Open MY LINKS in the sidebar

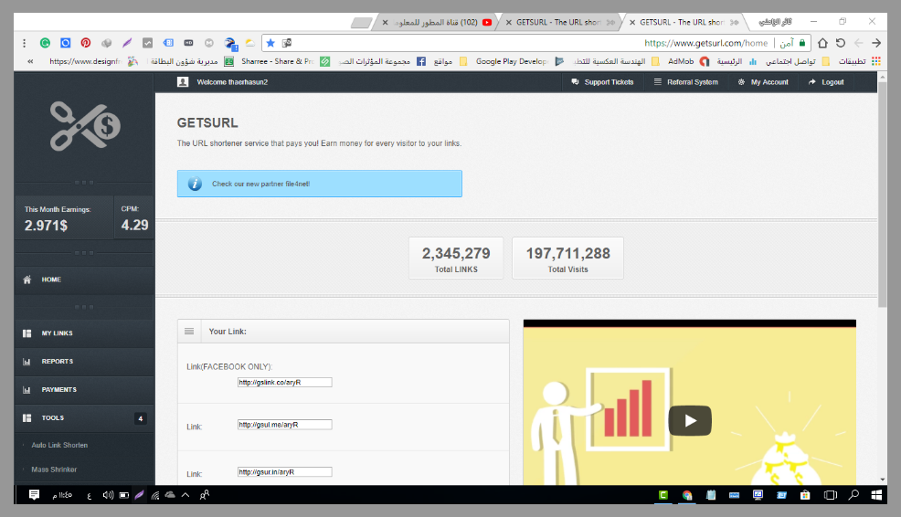(x=84, y=333)
